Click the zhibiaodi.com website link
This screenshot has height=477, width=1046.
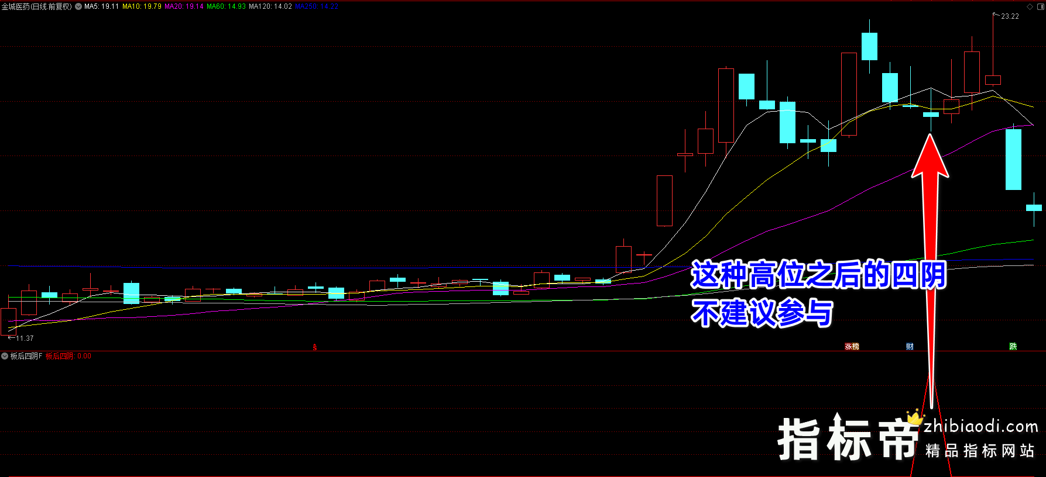click(981, 426)
